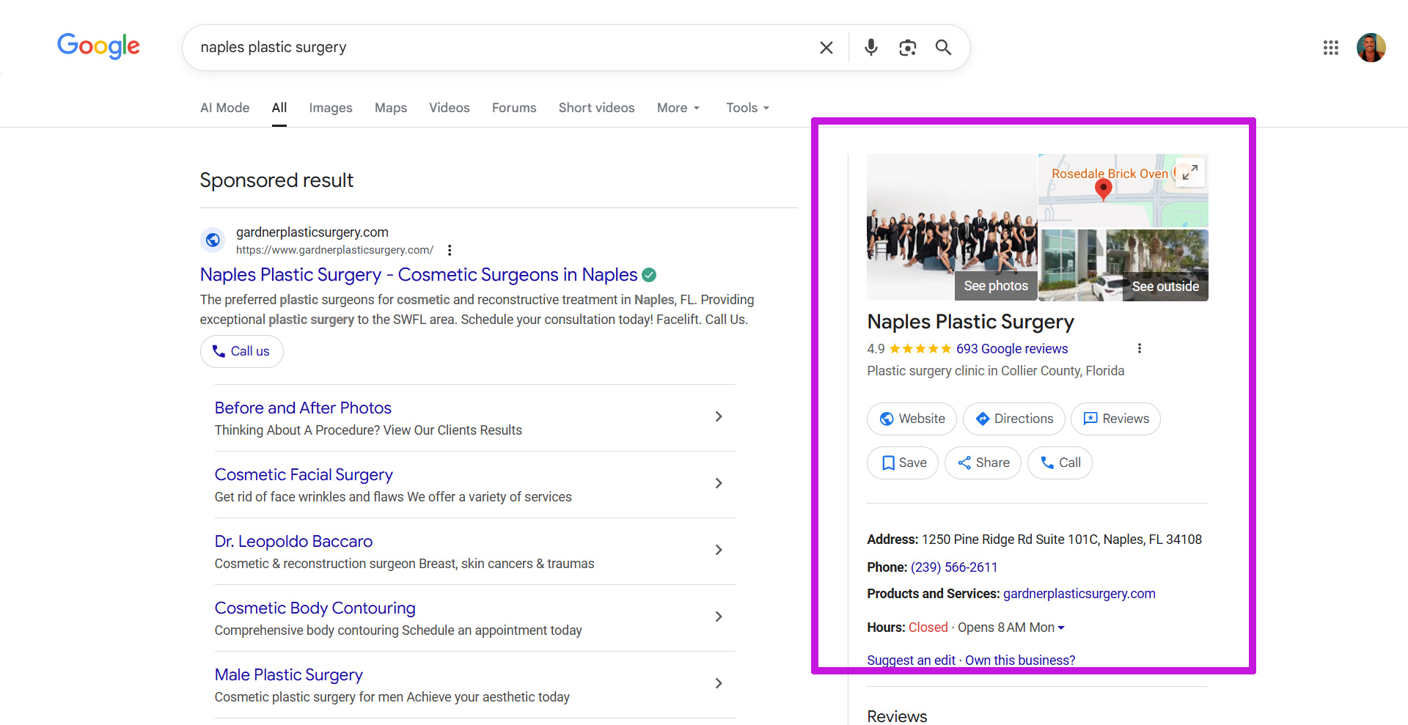Open the 693 Google reviews link

pyautogui.click(x=1011, y=349)
